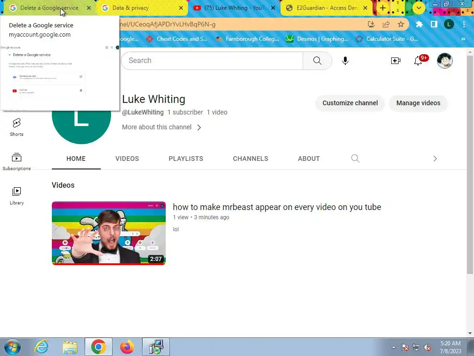Click network icon in system tray
The image size is (474, 356).
pyautogui.click(x=416, y=348)
